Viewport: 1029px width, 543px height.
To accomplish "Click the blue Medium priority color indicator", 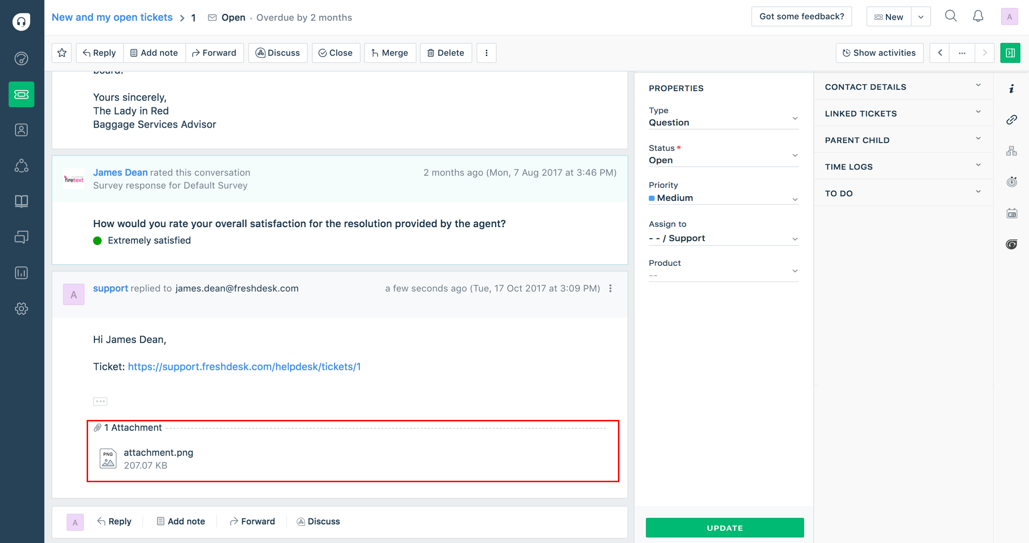I will click(652, 198).
